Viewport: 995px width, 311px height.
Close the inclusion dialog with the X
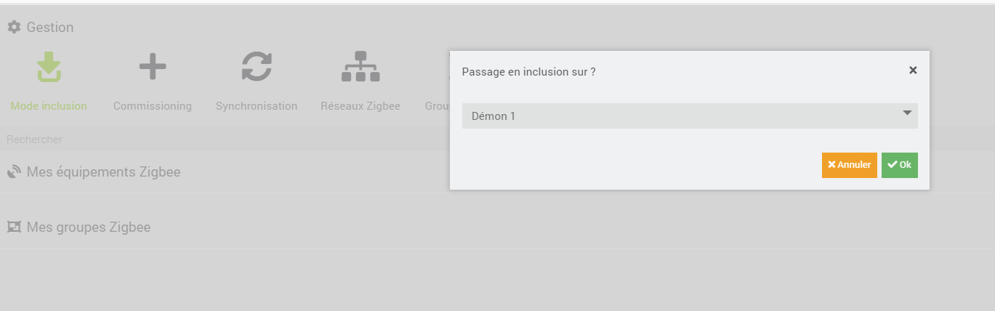tap(913, 70)
